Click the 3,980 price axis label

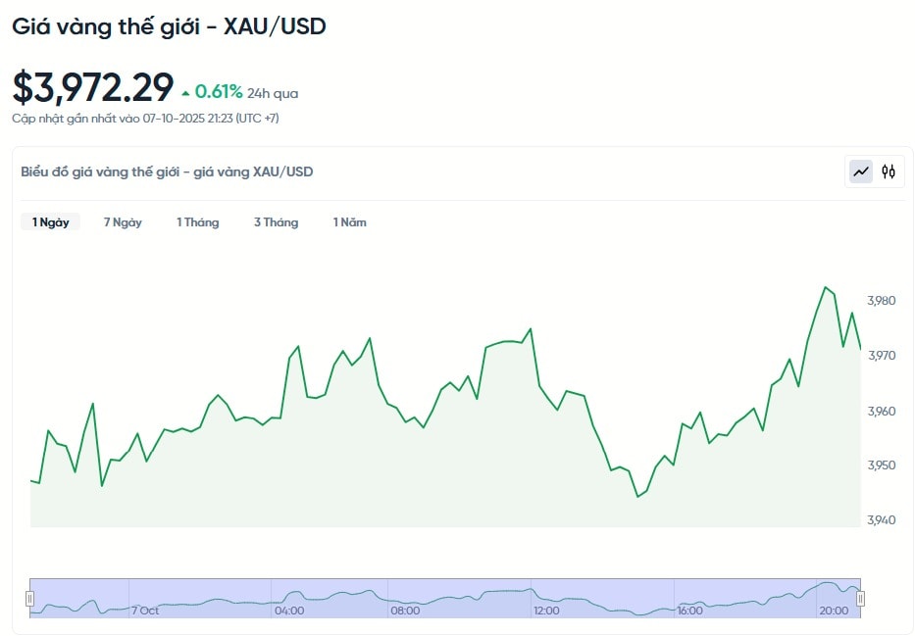pyautogui.click(x=882, y=301)
